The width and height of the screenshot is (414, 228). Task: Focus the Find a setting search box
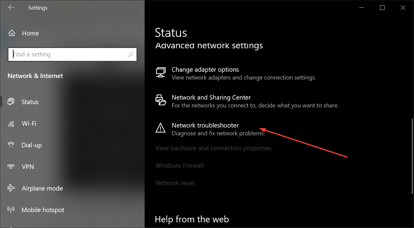tap(69, 55)
